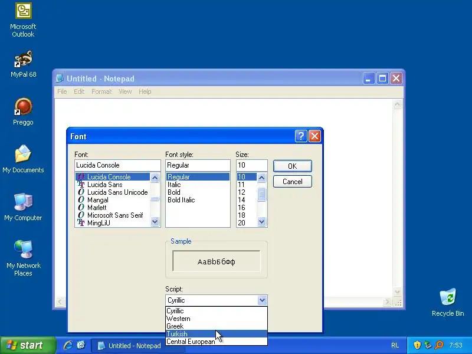Image resolution: width=472 pixels, height=354 pixels.
Task: Open Notepad Format menu
Action: (101, 91)
